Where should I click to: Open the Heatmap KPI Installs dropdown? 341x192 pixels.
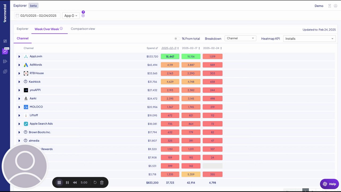pos(309,39)
